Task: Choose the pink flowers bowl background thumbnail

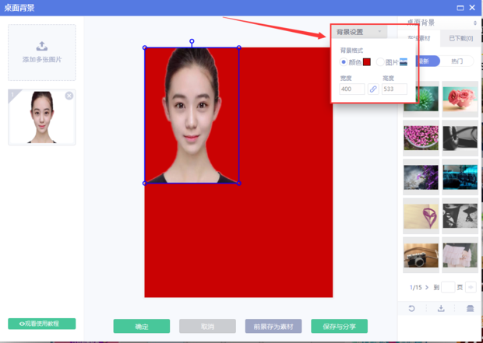Action: point(421,138)
